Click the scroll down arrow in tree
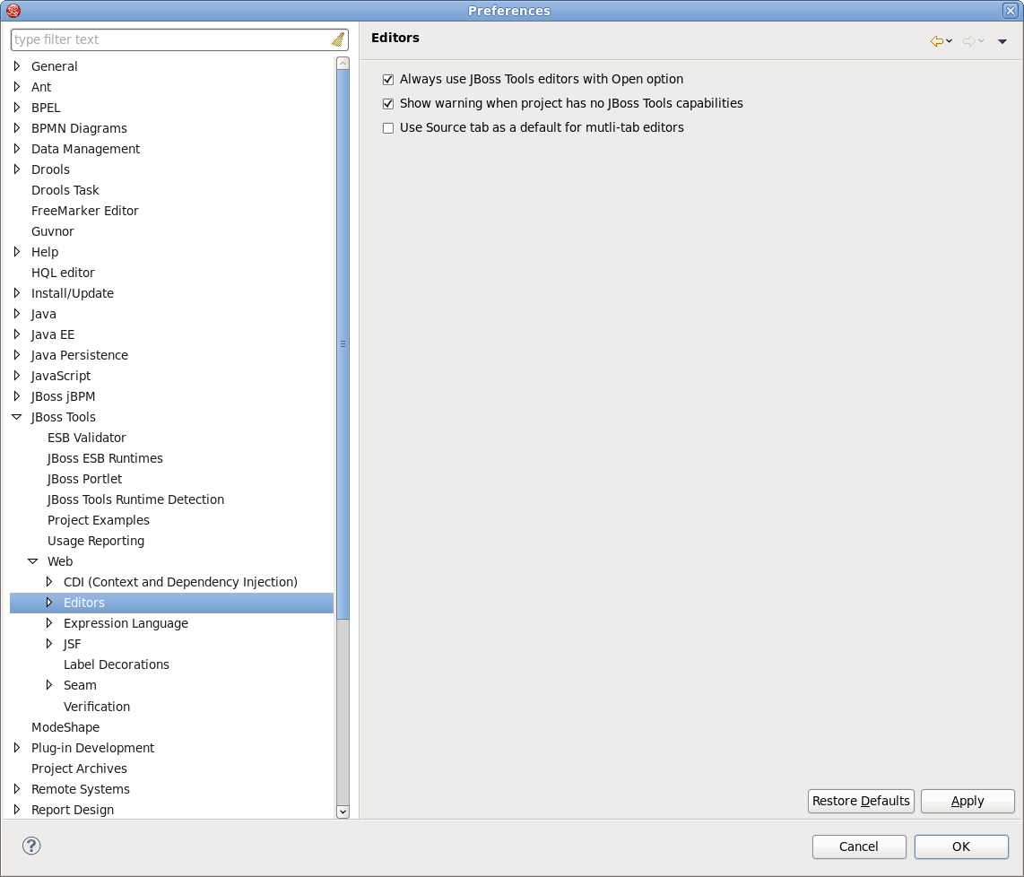1024x877 pixels. tap(343, 811)
